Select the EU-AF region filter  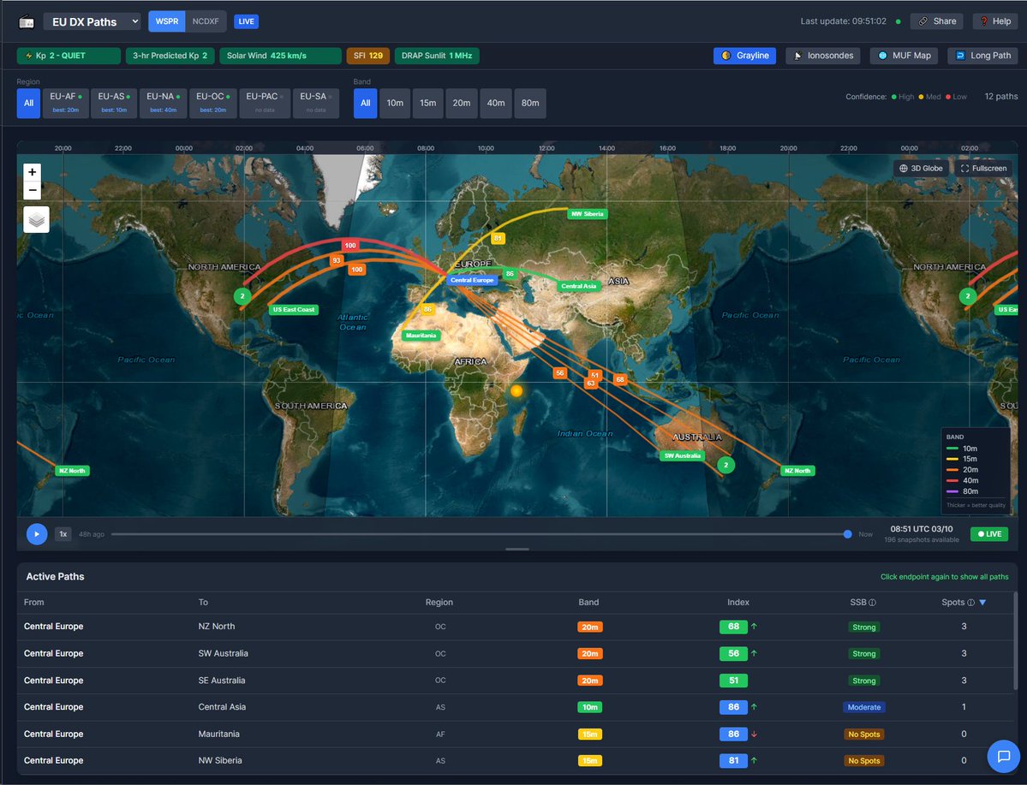pos(65,103)
